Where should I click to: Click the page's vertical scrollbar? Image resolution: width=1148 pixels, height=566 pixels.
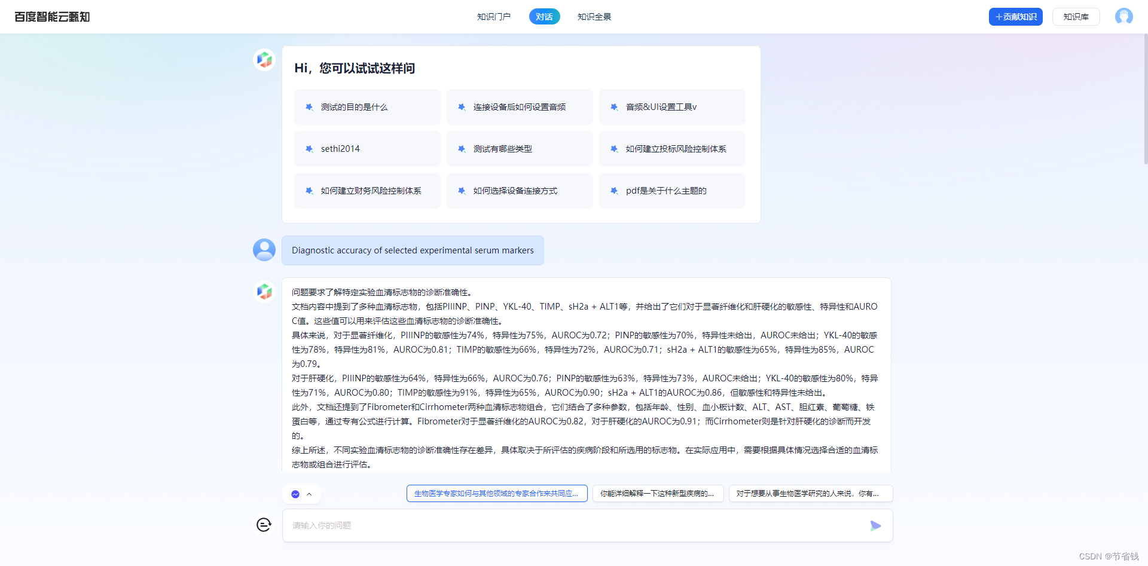tap(1145, 99)
